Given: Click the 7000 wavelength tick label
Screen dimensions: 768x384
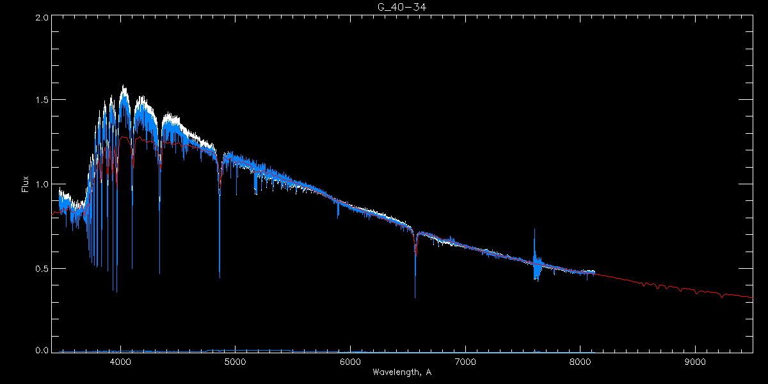Looking at the screenshot, I should coord(465,361).
